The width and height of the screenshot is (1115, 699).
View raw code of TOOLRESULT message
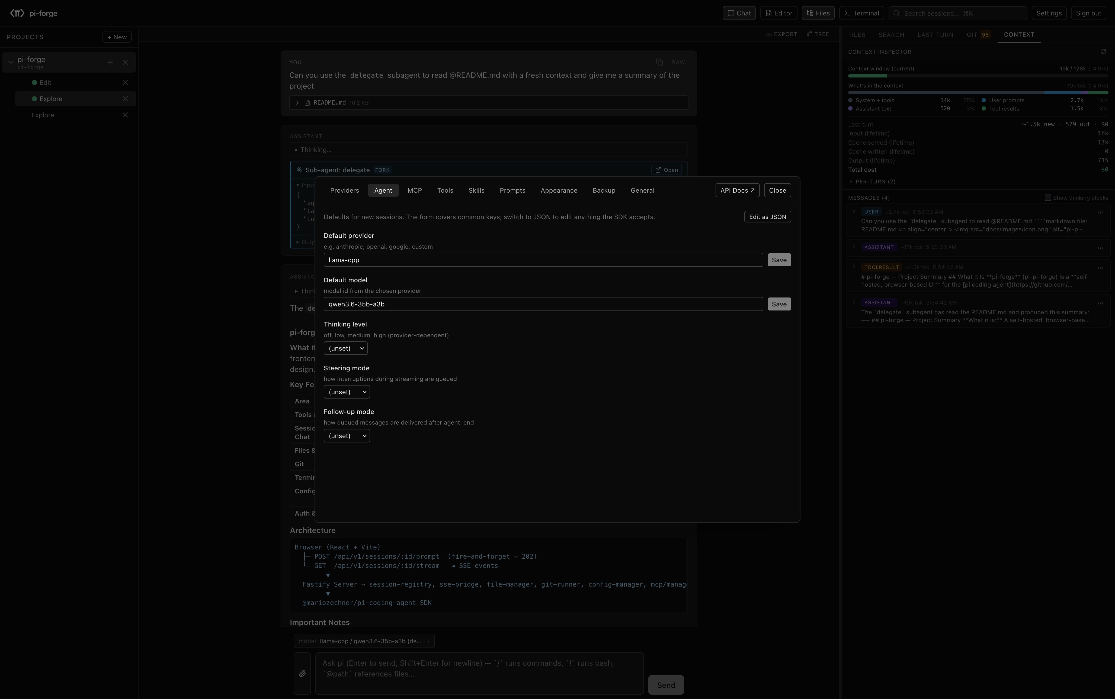tap(1101, 268)
